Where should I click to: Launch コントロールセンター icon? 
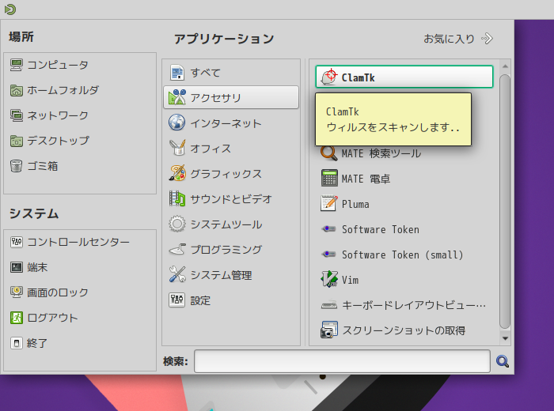coord(17,242)
